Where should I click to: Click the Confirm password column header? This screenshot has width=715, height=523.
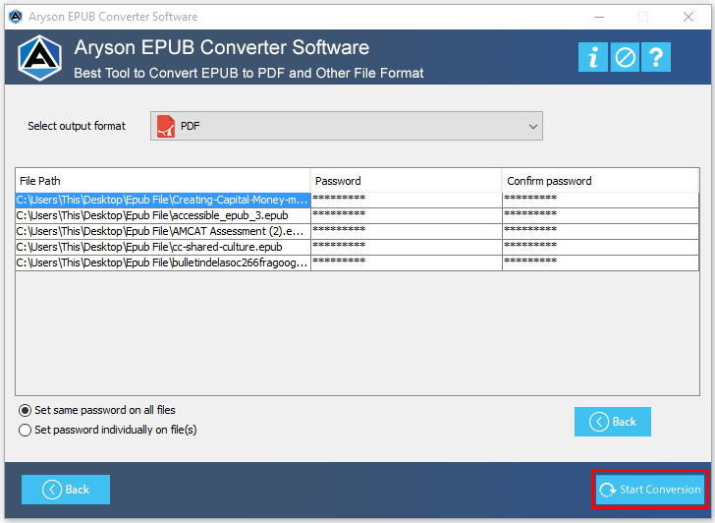pyautogui.click(x=600, y=181)
